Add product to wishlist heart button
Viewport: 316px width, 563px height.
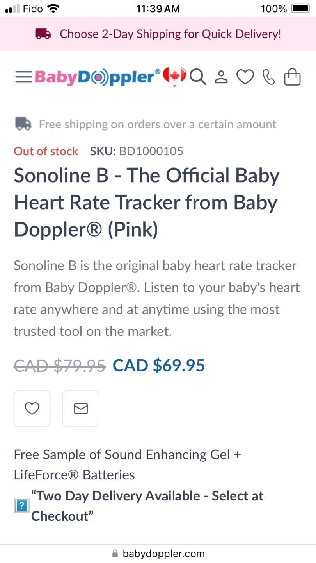point(32,409)
